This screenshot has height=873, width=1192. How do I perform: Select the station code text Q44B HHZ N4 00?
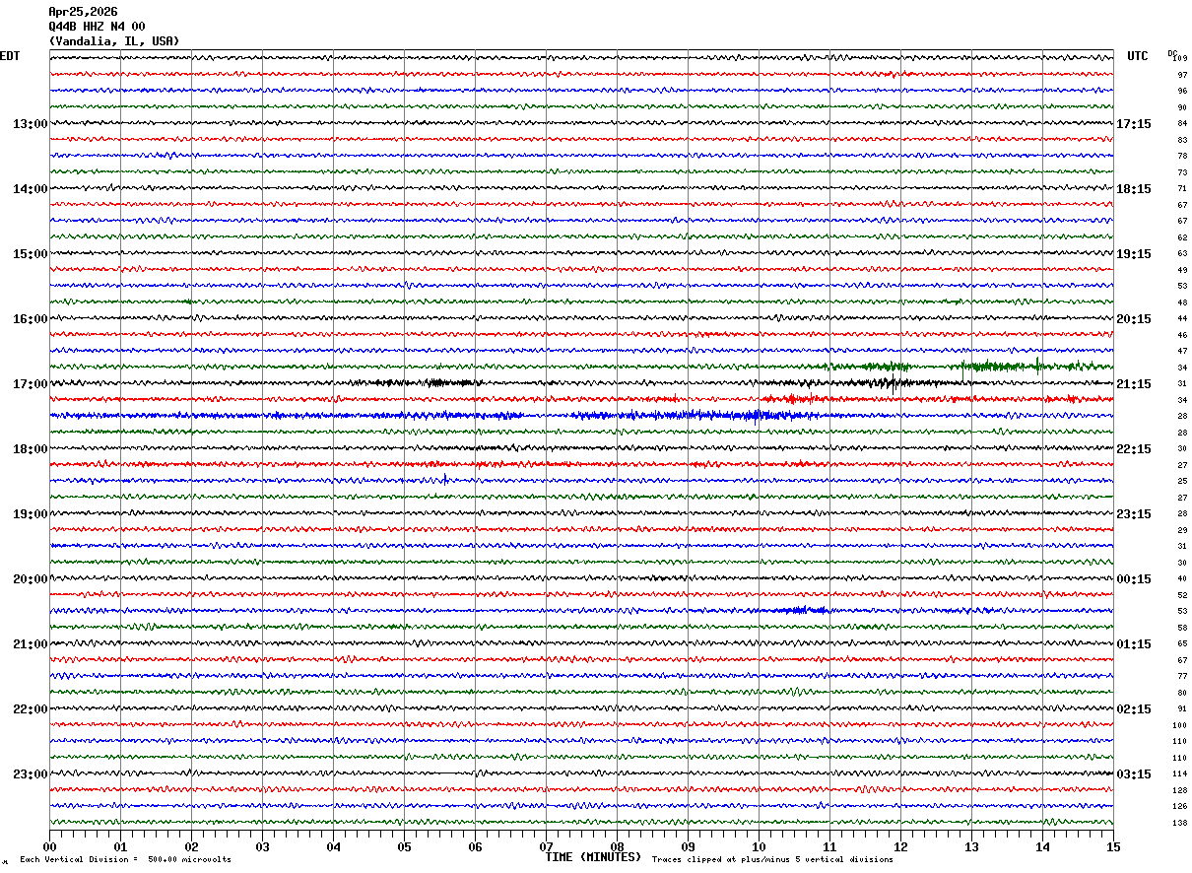tap(97, 27)
